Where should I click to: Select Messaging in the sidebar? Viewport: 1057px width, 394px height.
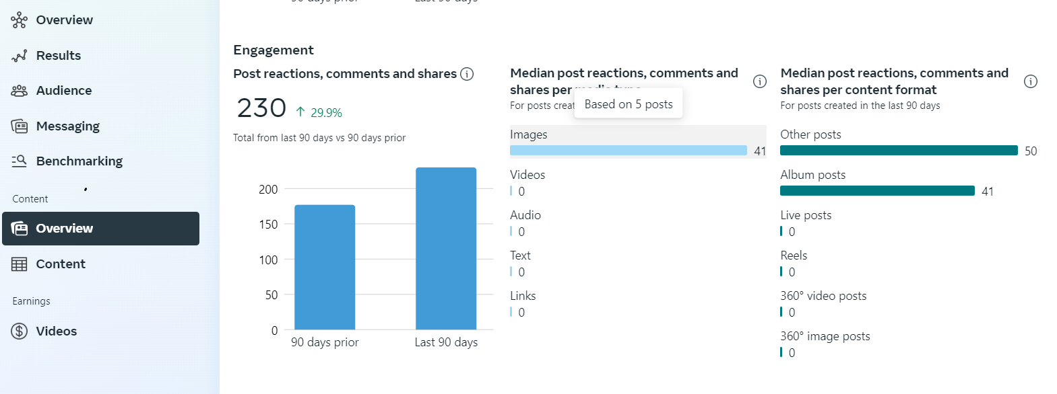tap(67, 126)
